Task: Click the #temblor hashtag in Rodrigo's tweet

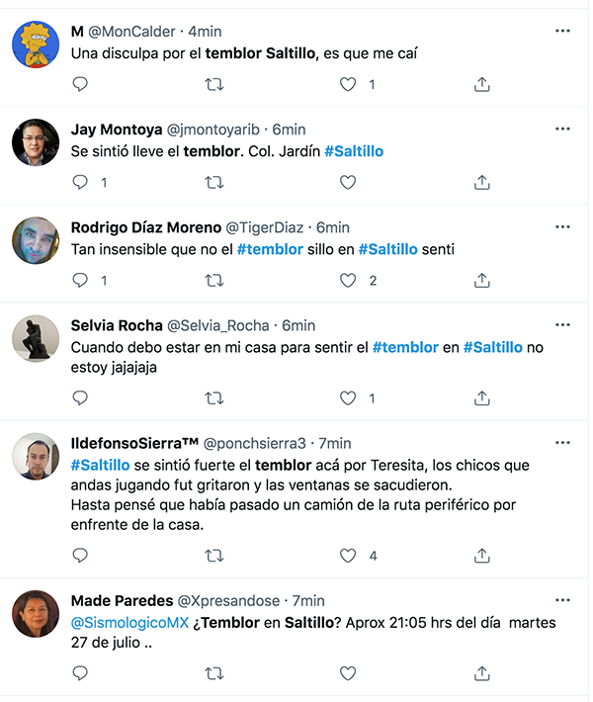Action: [270, 249]
